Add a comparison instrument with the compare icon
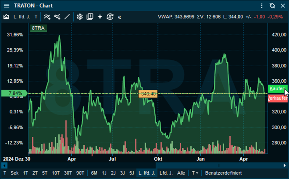This screenshot has width=289, height=179. pos(57,17)
